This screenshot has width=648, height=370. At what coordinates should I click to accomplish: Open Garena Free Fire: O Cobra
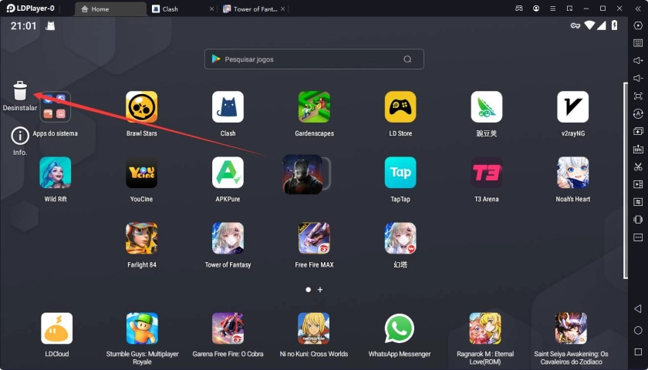click(228, 328)
